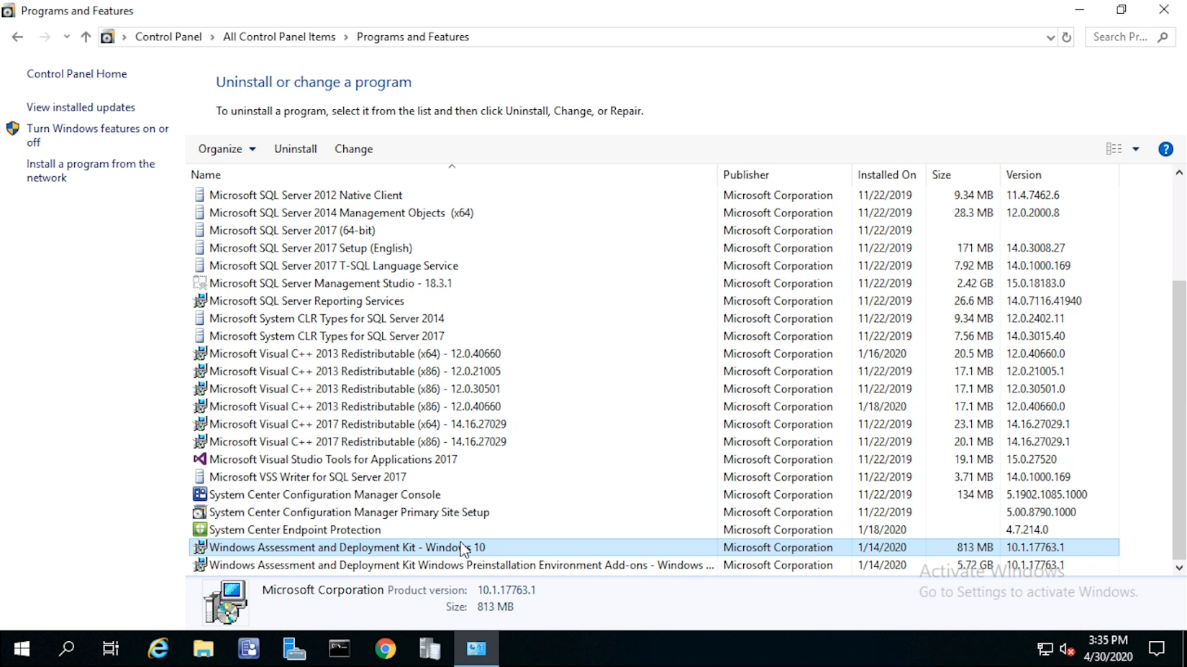Select Microsoft SQL Server 2017 (64-bit)
1187x667 pixels.
(292, 230)
